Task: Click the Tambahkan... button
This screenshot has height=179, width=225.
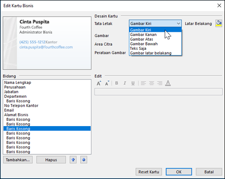Action: pos(18,160)
